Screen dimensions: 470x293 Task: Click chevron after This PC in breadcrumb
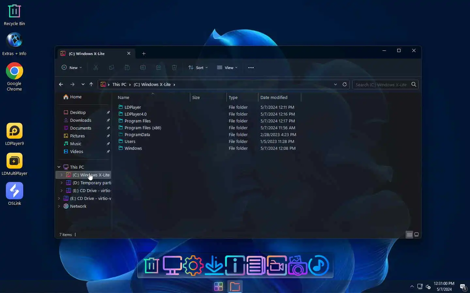130,85
